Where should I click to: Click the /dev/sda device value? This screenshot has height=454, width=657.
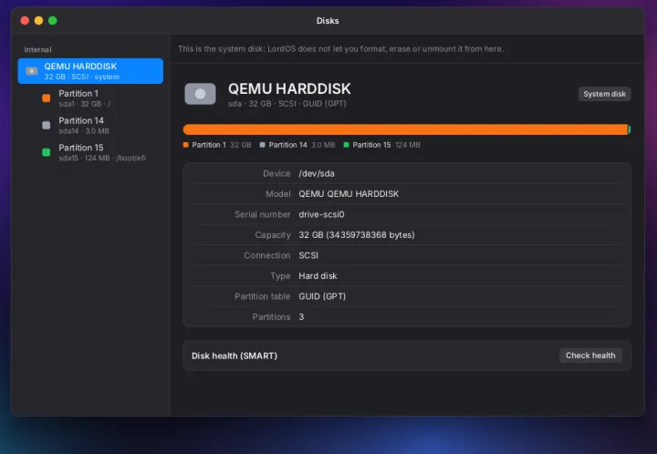(317, 173)
